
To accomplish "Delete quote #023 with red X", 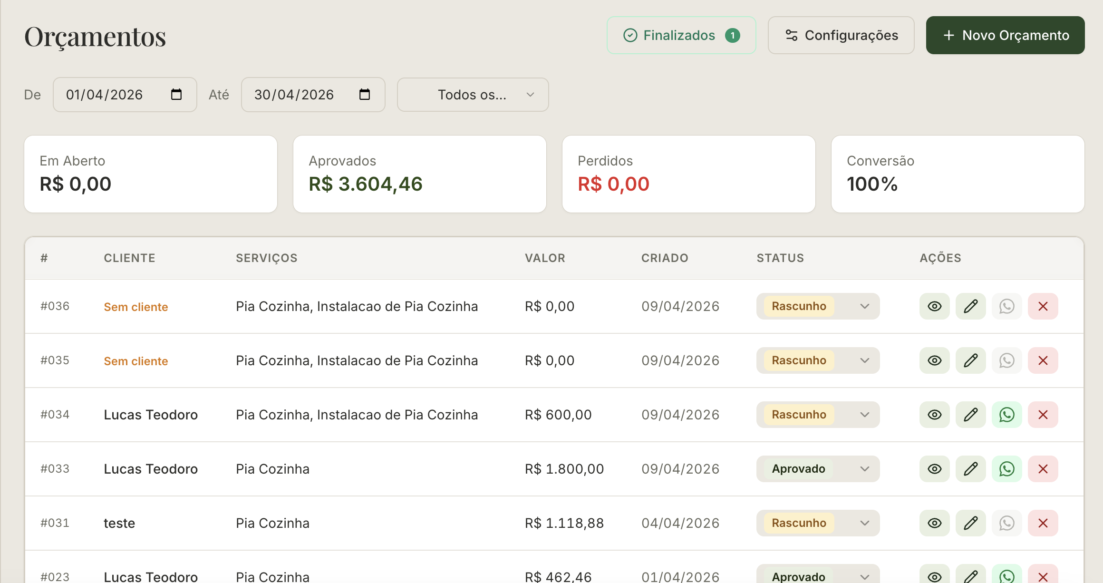I will (x=1043, y=574).
